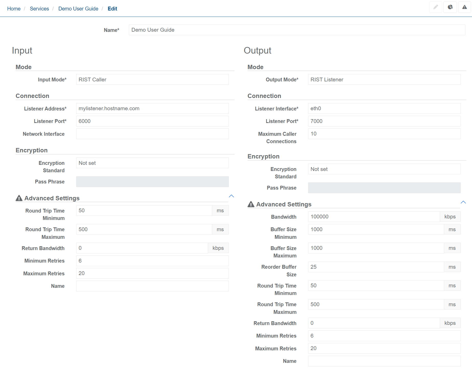472x383 pixels.
Task: Click the service Name field
Action: 297,30
